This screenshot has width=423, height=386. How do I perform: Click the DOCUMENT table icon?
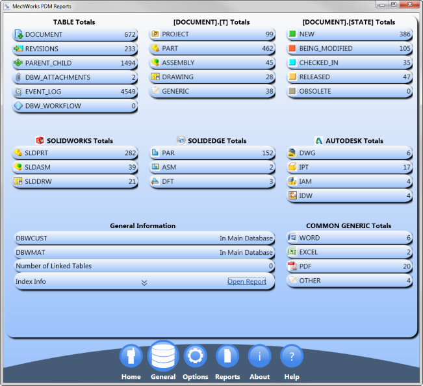[19, 34]
